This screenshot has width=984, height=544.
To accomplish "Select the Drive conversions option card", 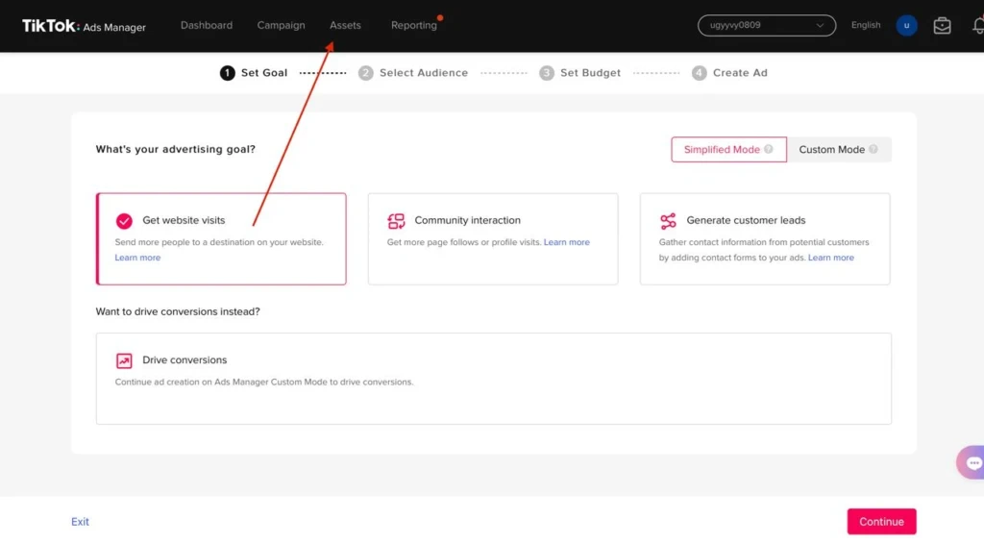I will [x=493, y=379].
